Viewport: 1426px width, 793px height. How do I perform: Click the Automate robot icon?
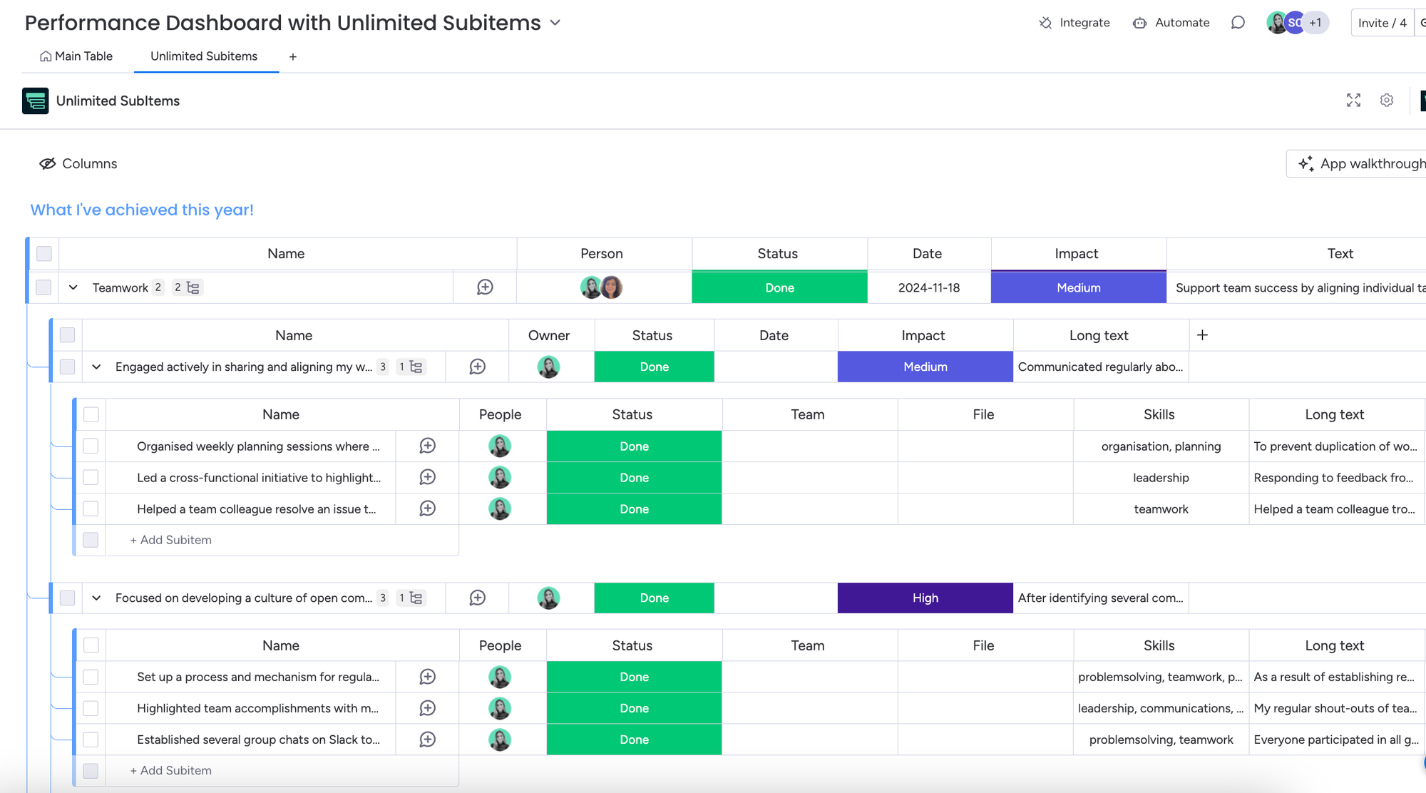1139,23
